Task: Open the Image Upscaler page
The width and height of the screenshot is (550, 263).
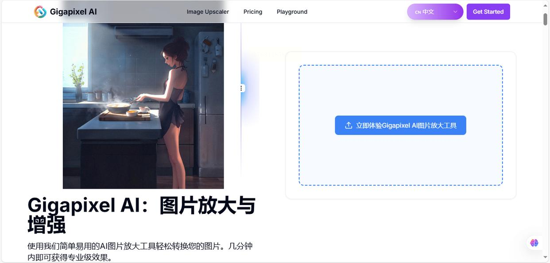Action: tap(208, 12)
